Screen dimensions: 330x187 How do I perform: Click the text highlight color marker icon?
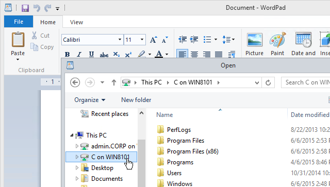[141, 54]
